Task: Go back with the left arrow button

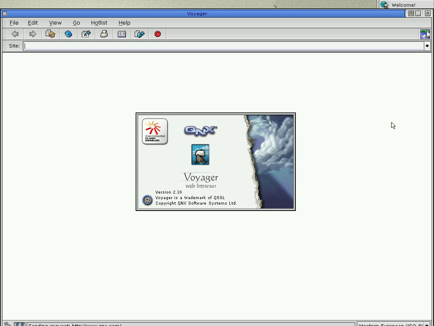Action: click(x=15, y=34)
